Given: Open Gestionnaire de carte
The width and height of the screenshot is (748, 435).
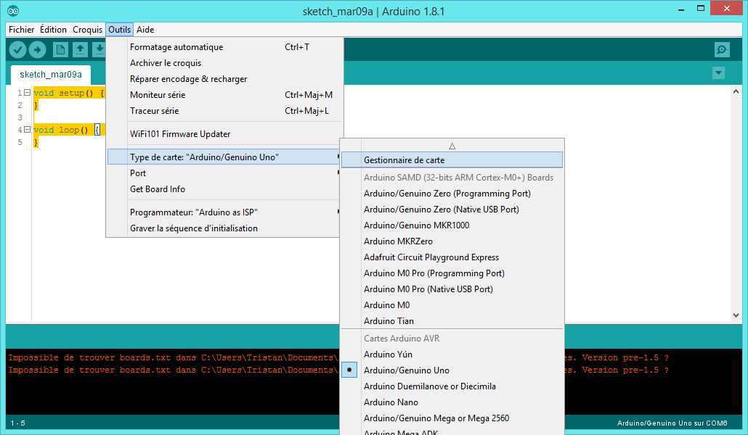Looking at the screenshot, I should point(452,160).
